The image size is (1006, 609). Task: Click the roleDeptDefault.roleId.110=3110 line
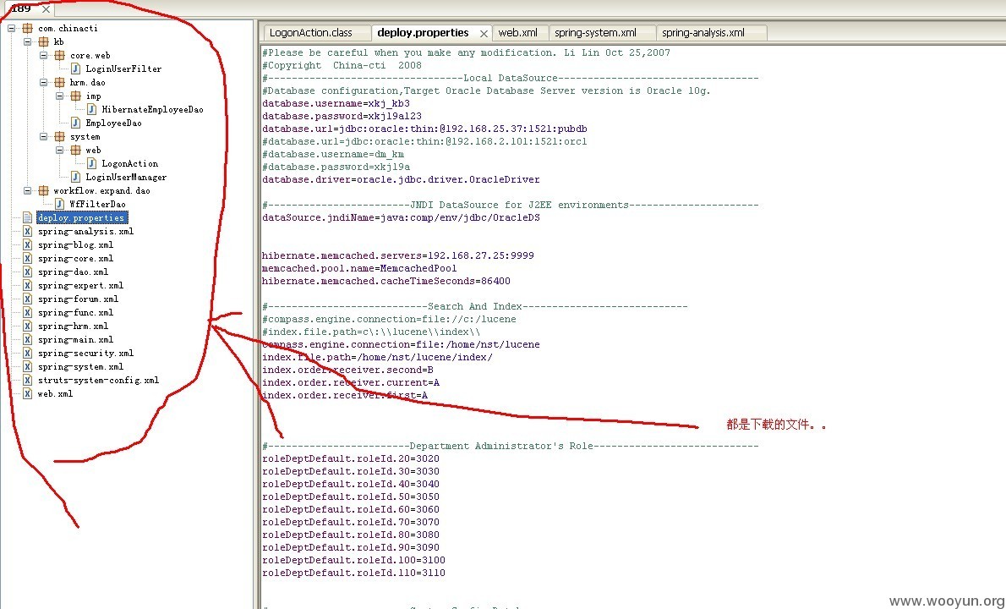tap(353, 573)
